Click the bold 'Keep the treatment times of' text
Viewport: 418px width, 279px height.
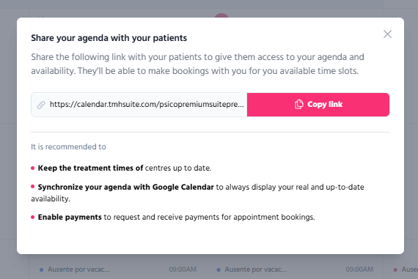[x=91, y=168]
